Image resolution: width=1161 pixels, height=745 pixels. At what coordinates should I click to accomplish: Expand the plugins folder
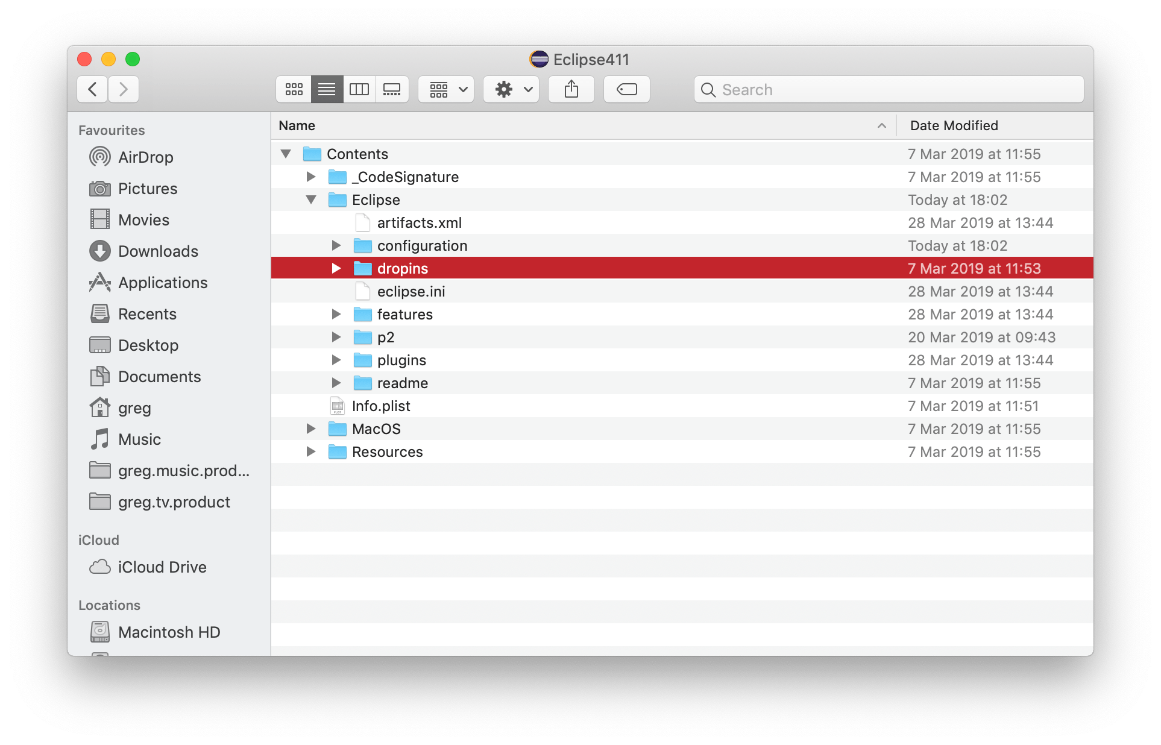(x=336, y=360)
